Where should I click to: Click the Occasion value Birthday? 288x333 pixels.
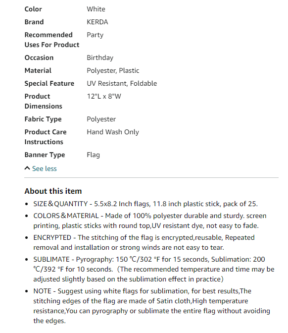100,58
